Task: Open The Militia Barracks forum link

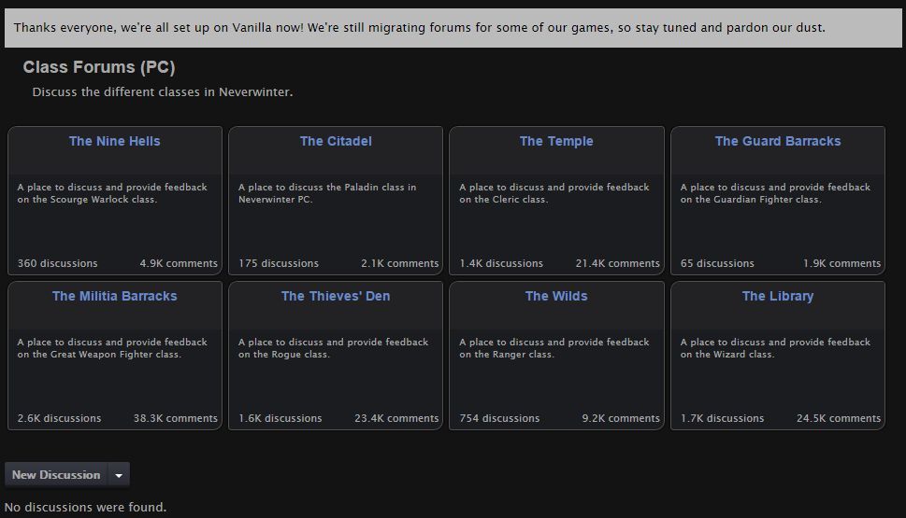Action: [x=114, y=296]
